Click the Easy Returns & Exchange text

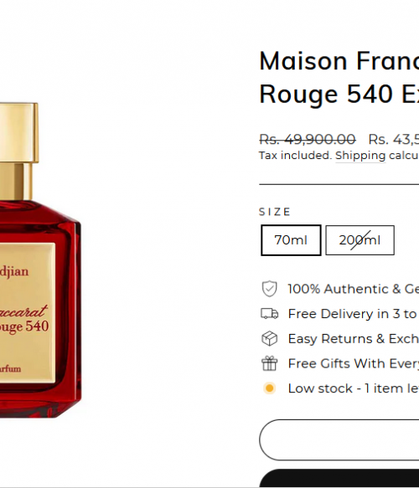pyautogui.click(x=354, y=339)
